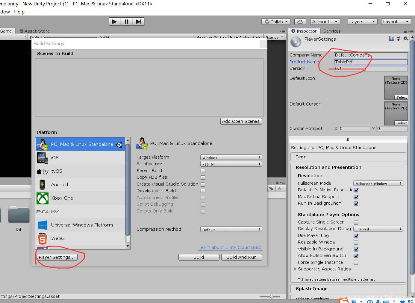This screenshot has height=303, width=415.
Task: Select the PS4 platform
Action: coord(80,212)
